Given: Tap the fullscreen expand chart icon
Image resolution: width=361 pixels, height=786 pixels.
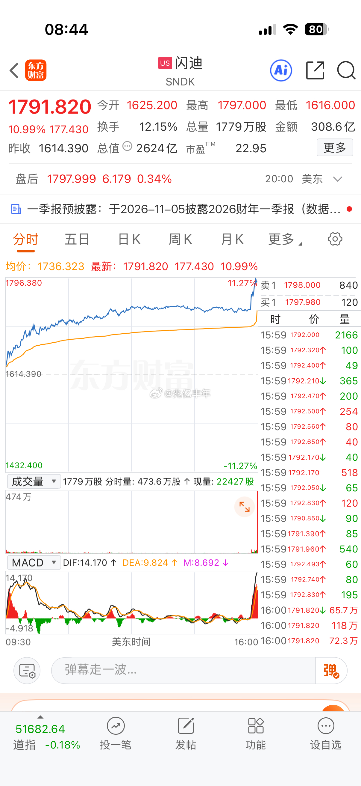Looking at the screenshot, I should point(244,507).
